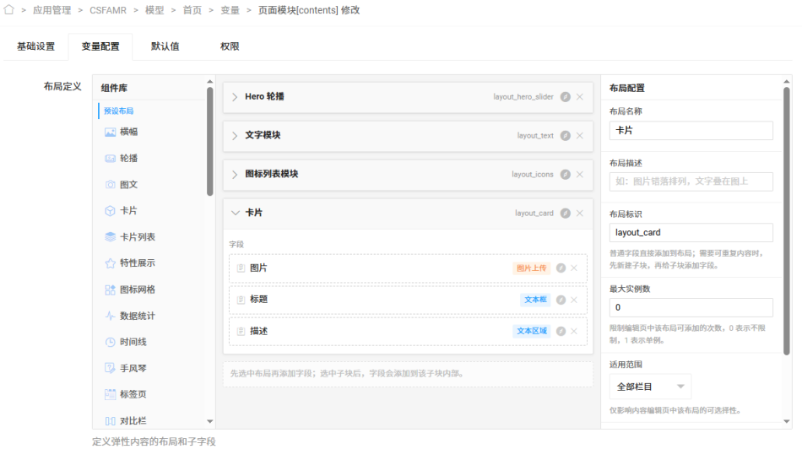Click the 布局标识 layout_card input
The height and width of the screenshot is (460, 802).
point(691,233)
